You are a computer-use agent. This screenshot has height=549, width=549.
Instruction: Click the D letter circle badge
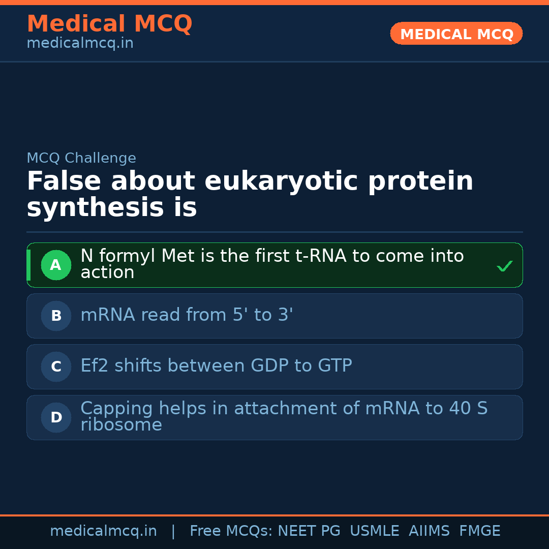click(56, 417)
